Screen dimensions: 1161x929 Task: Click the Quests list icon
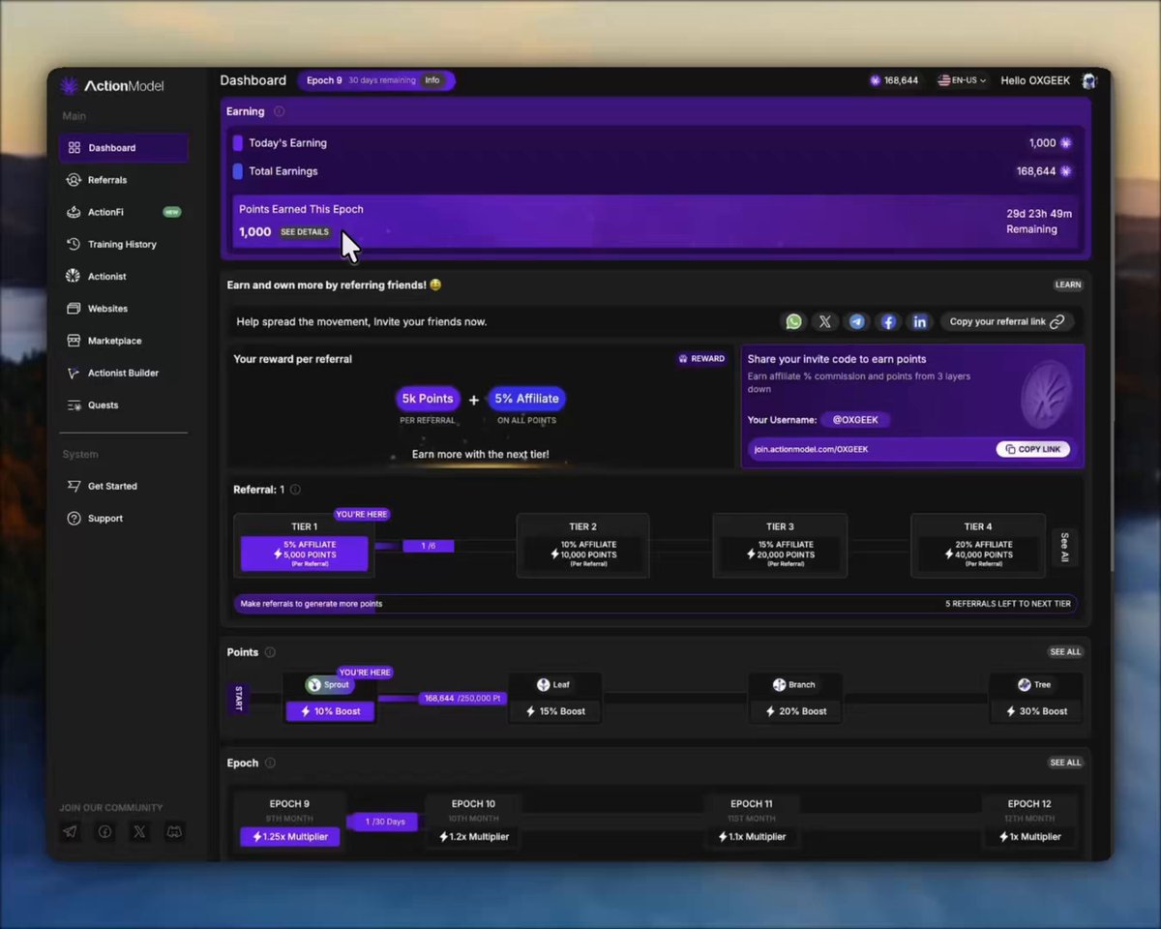(x=73, y=405)
